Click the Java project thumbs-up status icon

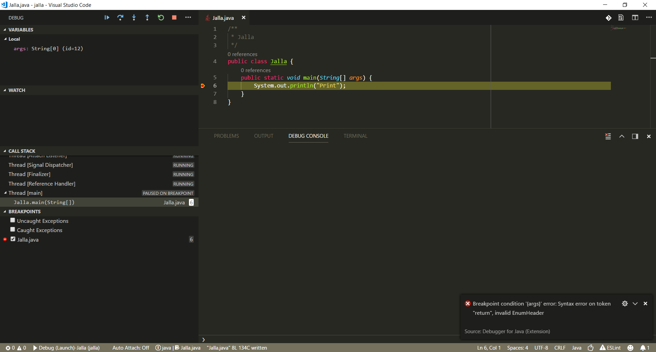click(x=591, y=348)
